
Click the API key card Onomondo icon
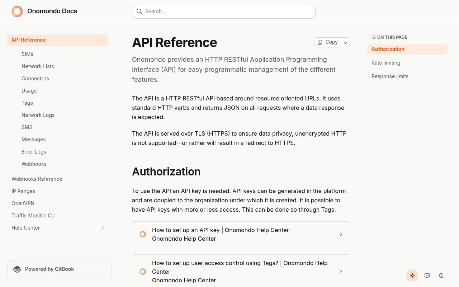click(143, 234)
